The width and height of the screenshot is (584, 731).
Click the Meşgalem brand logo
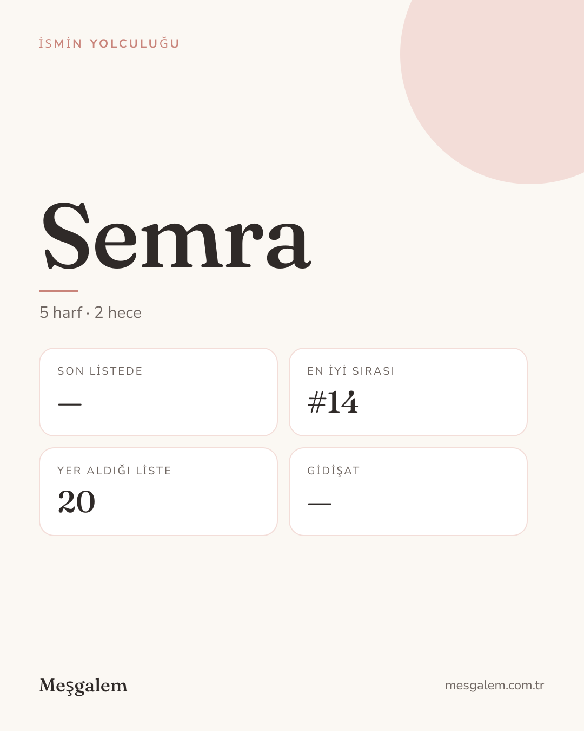[x=83, y=686]
